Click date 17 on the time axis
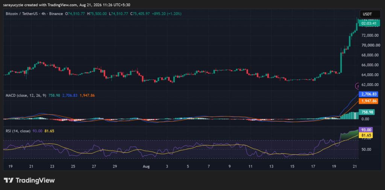The image size is (385, 190). point(313,166)
